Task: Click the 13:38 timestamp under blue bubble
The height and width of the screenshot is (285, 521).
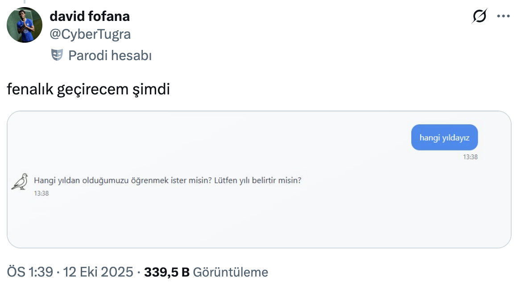Action: coord(470,157)
